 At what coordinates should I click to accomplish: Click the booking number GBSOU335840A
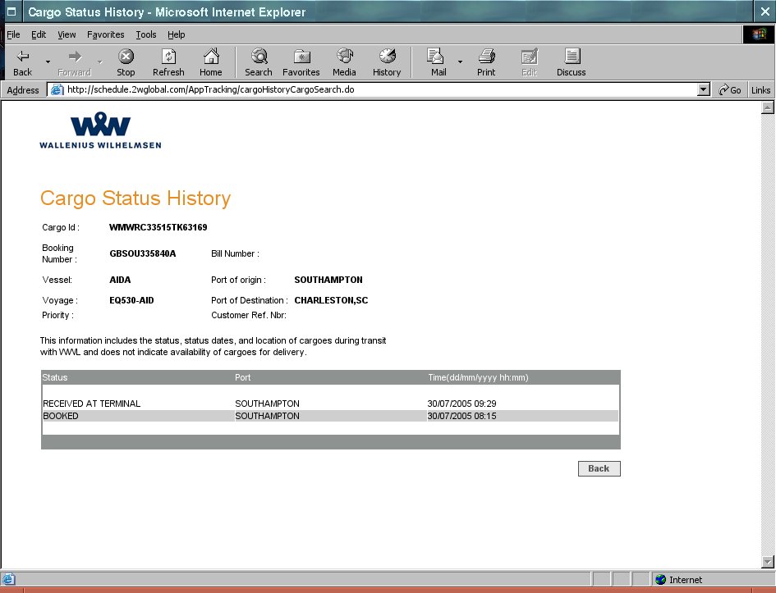coord(143,253)
